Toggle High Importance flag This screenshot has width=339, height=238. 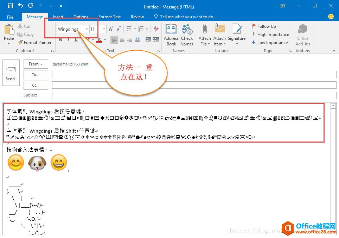(x=270, y=35)
